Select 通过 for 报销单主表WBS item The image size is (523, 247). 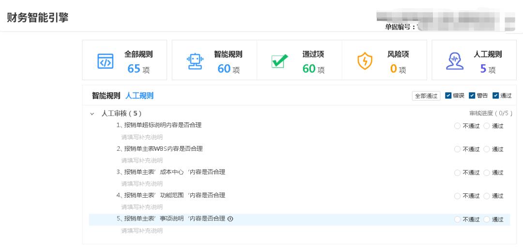click(x=487, y=149)
